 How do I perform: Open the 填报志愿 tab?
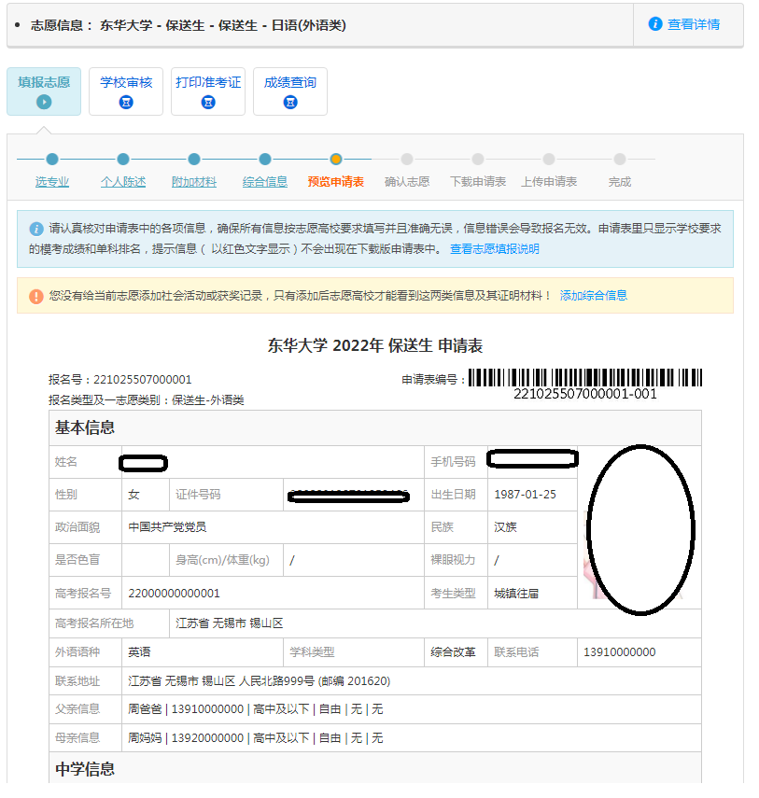[x=44, y=82]
